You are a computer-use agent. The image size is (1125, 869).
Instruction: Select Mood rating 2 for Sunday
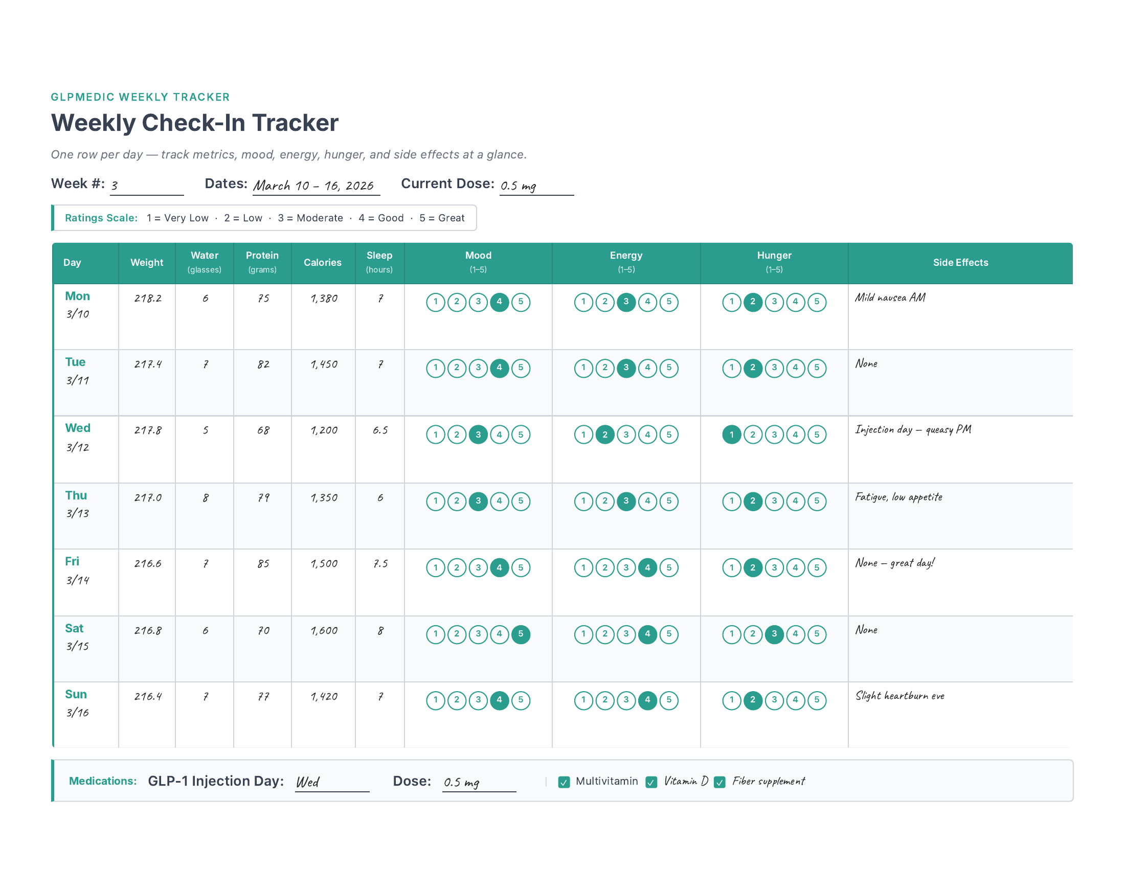pos(457,700)
